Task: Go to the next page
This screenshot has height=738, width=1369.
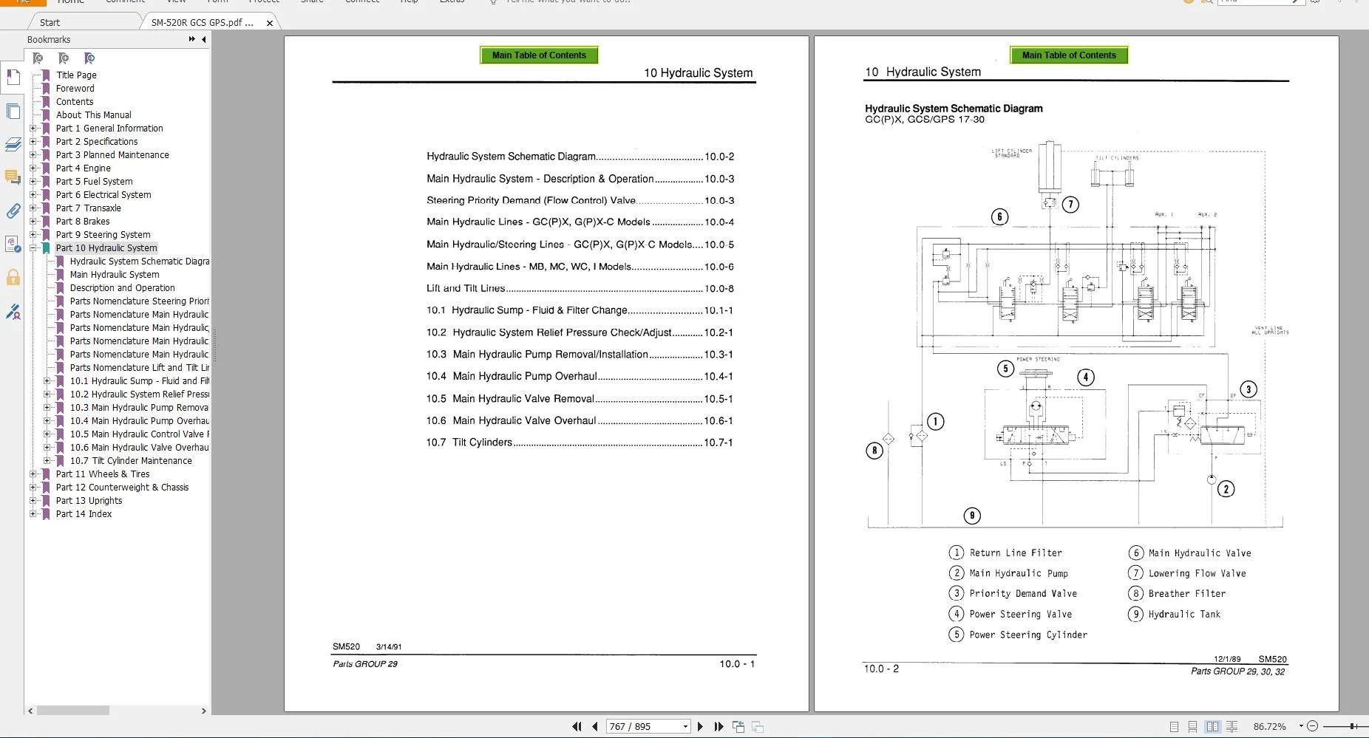Action: click(700, 727)
